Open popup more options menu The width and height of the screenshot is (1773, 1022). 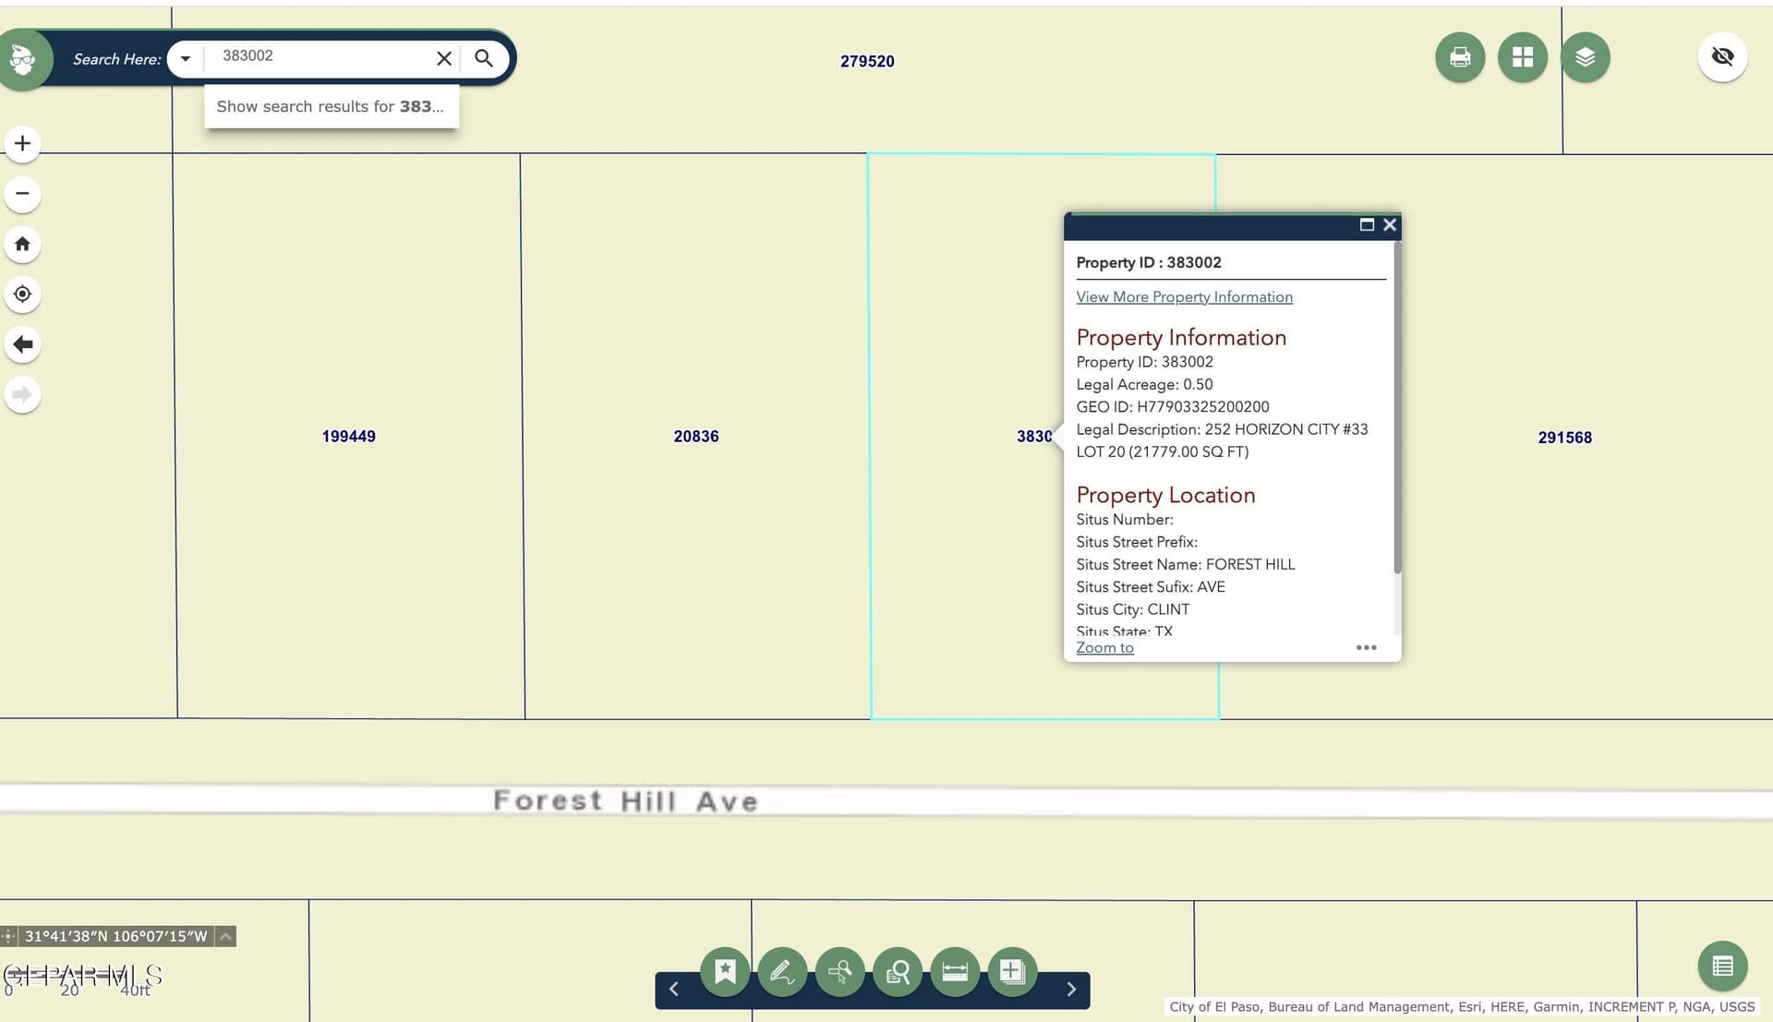click(1367, 647)
